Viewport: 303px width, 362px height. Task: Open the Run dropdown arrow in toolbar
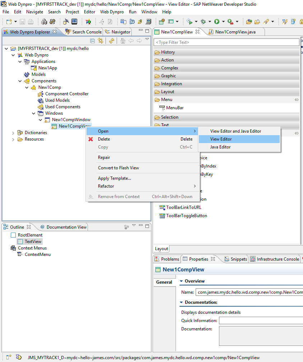pyautogui.click(x=223, y=22)
